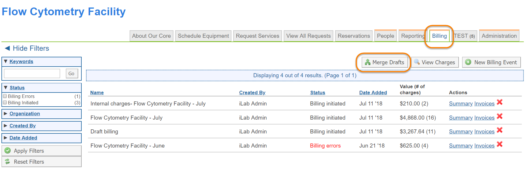Expand the Organization filter section
Viewport: 529px width, 187px height.
(x=25, y=114)
